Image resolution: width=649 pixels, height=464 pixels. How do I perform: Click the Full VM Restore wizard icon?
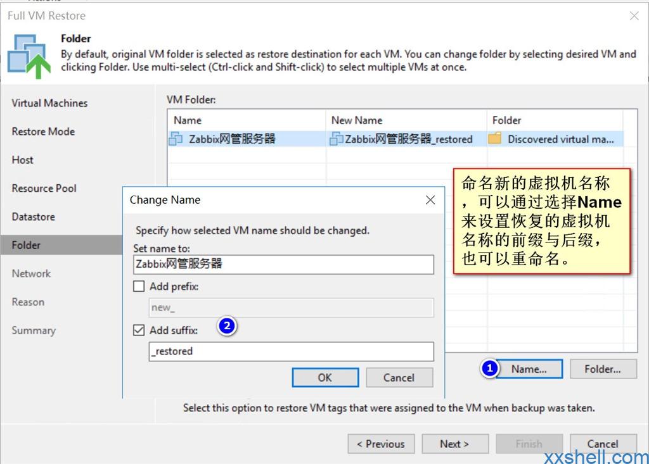[29, 57]
